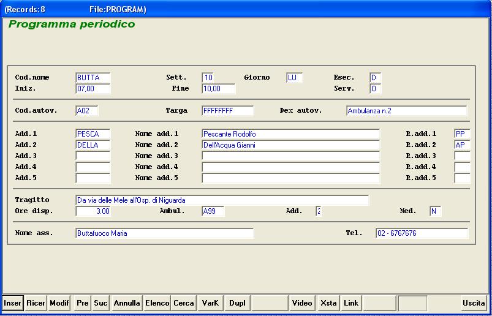Go to previous record with Pre

coord(83,303)
